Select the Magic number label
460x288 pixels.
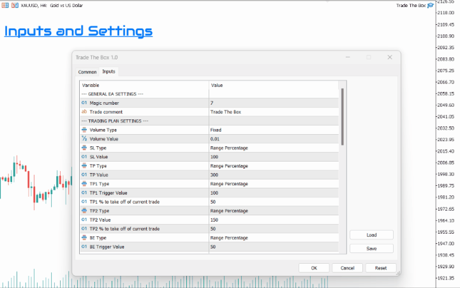104,103
